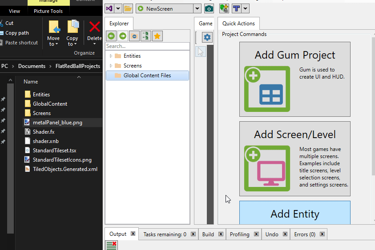The image size is (375, 250).
Task: Click the Visual Studio icon in toolbar
Action: 109,8
